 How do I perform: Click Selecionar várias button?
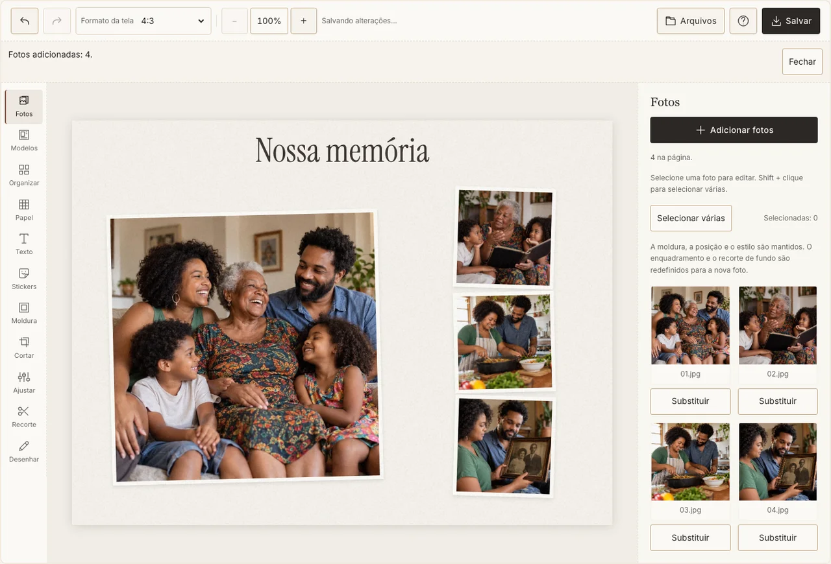coord(691,218)
